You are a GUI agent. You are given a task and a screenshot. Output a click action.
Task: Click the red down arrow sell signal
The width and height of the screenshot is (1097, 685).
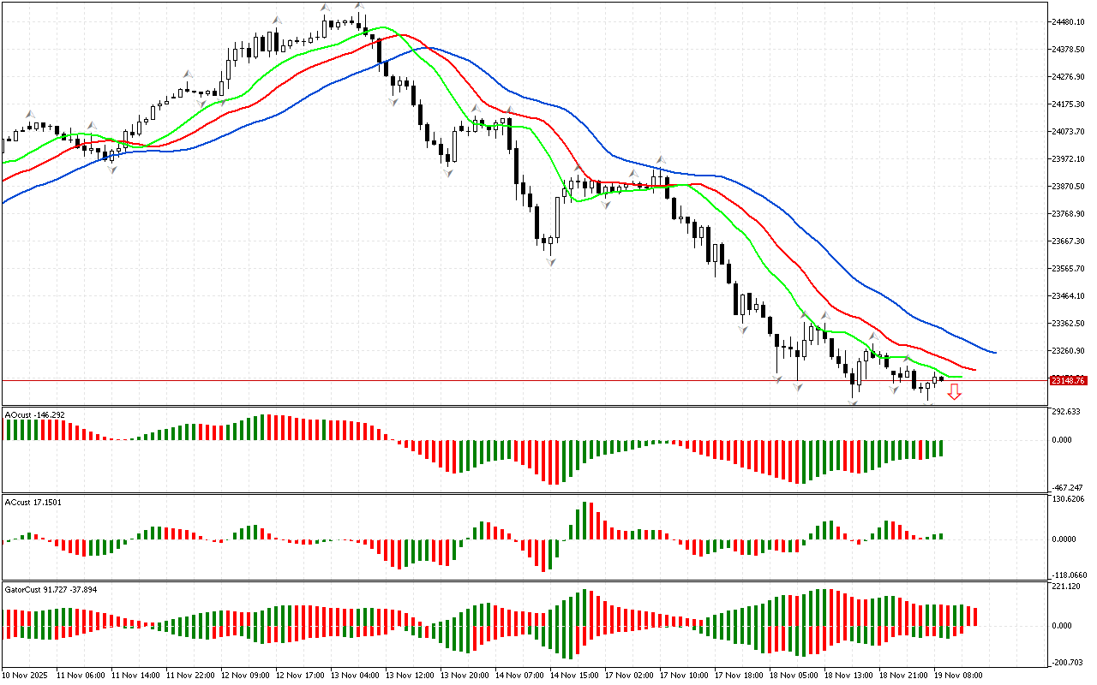[954, 392]
